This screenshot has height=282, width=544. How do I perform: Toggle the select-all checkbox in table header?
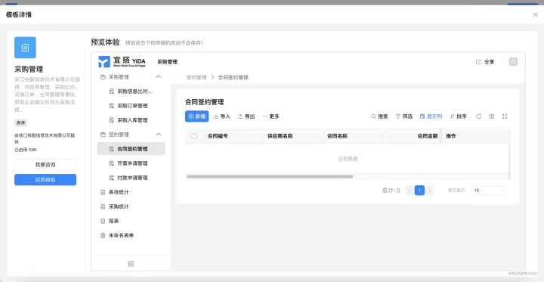click(194, 136)
